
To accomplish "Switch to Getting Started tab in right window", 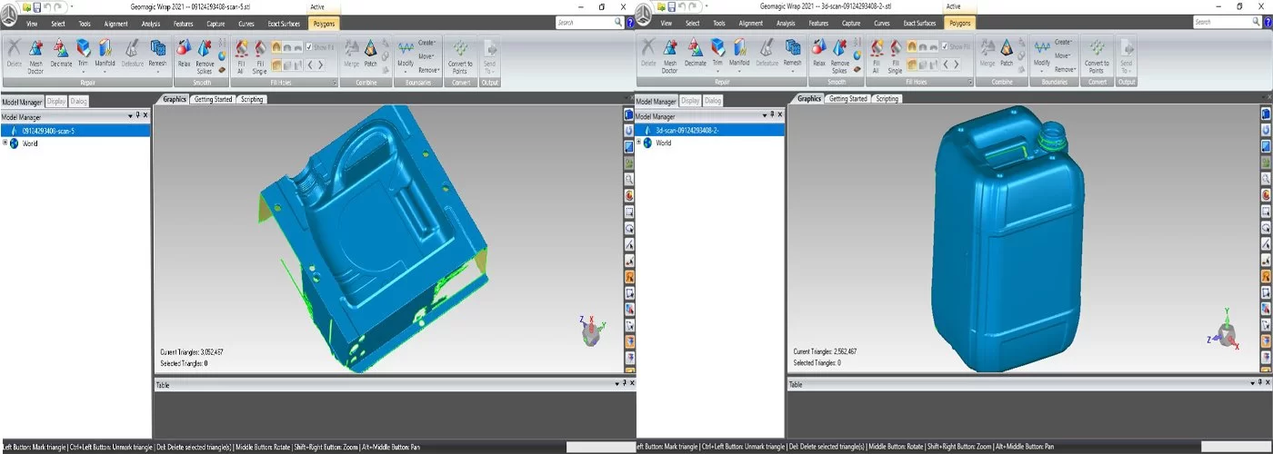I will [x=848, y=99].
